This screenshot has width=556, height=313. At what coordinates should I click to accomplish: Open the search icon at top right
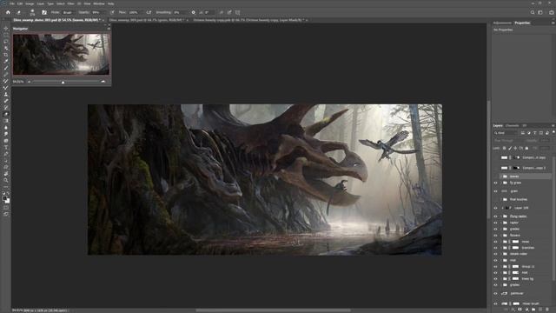click(x=533, y=12)
